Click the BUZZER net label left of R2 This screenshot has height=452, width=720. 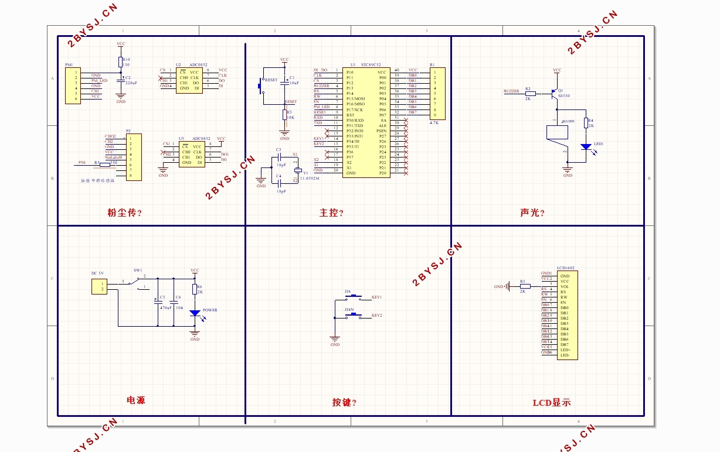pos(511,91)
